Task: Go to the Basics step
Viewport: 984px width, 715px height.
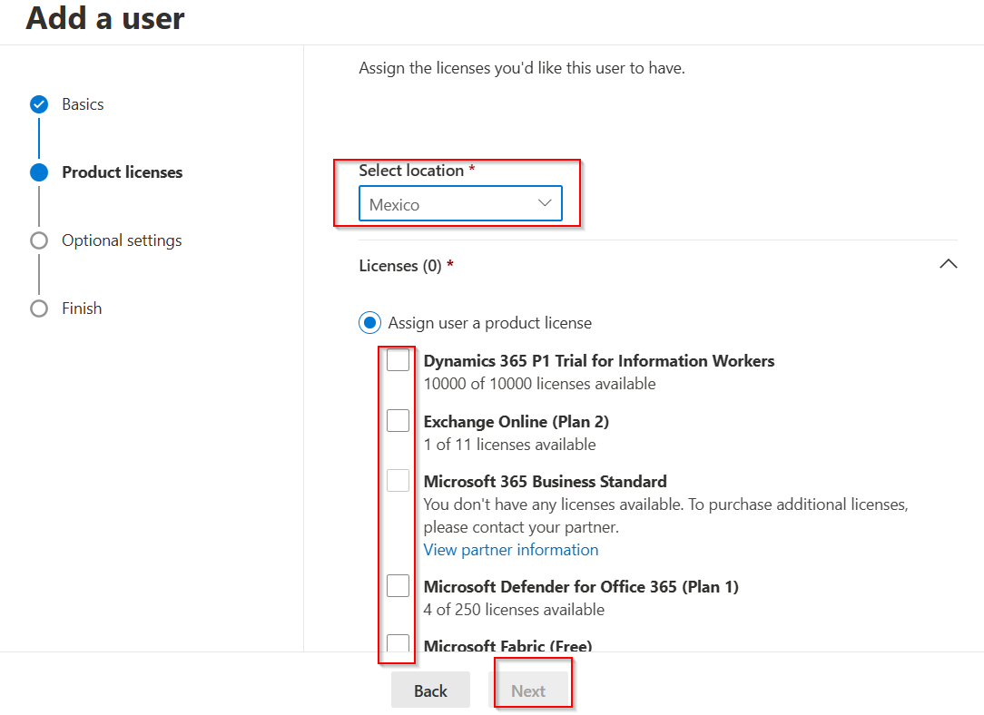Action: (x=83, y=104)
